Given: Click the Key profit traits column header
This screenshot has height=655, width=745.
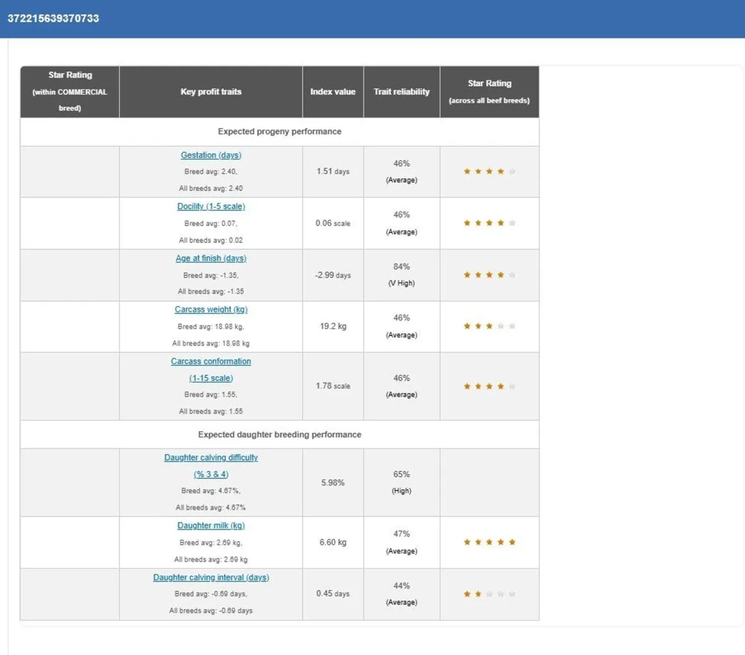Looking at the screenshot, I should (x=211, y=92).
